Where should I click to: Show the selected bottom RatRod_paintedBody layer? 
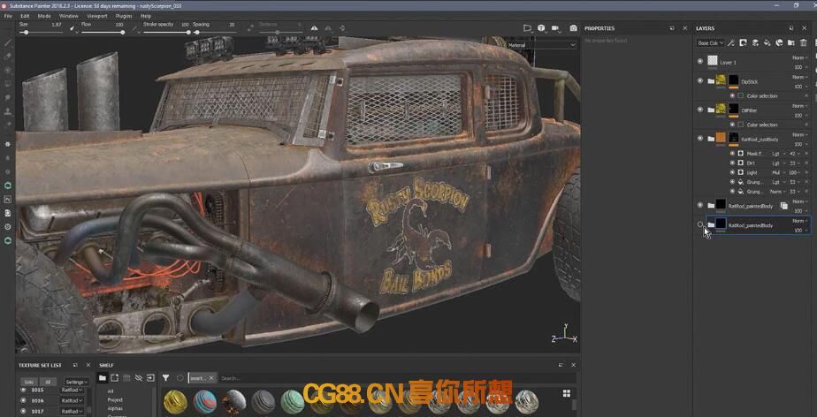coord(699,224)
